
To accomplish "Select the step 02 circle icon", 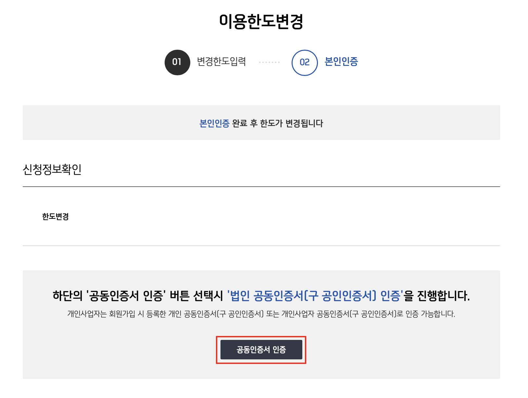I will tap(304, 62).
